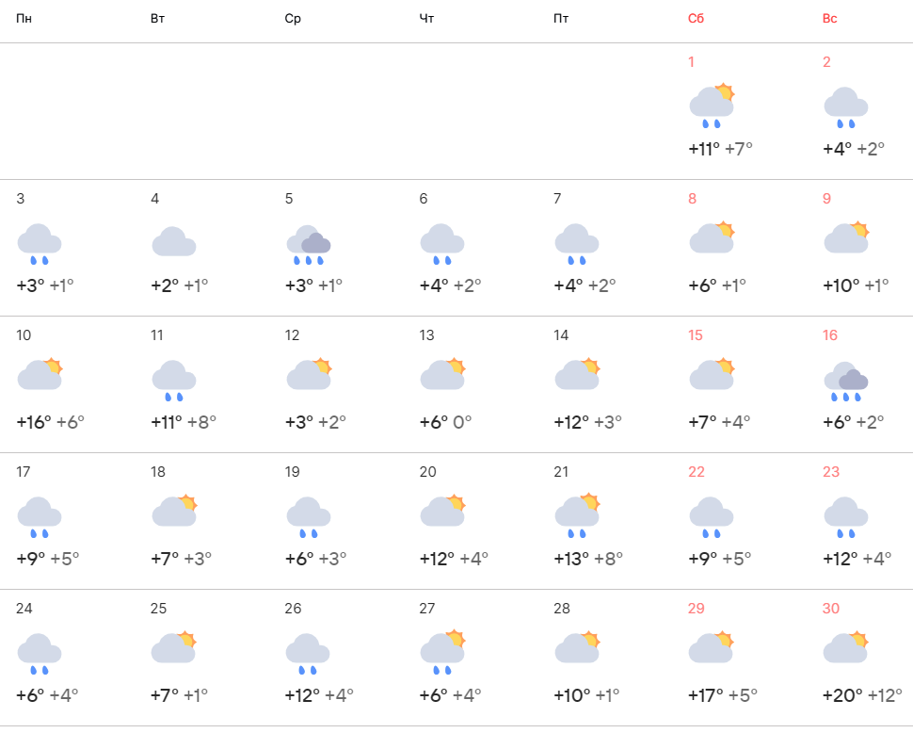Click the +16° +6° temperature on day 10
Image resolution: width=913 pixels, height=733 pixels.
click(51, 422)
